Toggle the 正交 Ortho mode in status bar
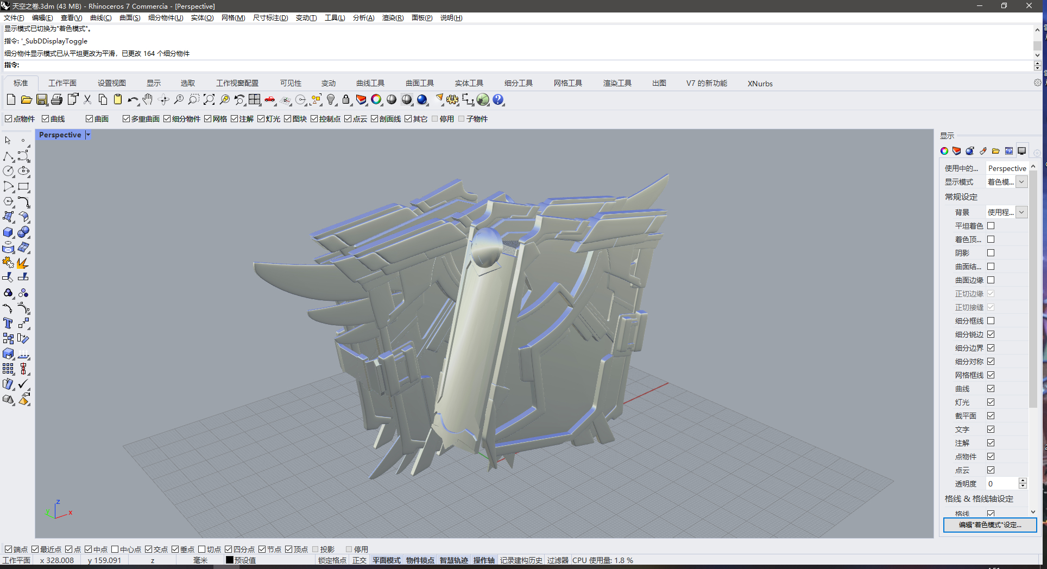Screen dimensions: 1047x569 [x=359, y=560]
